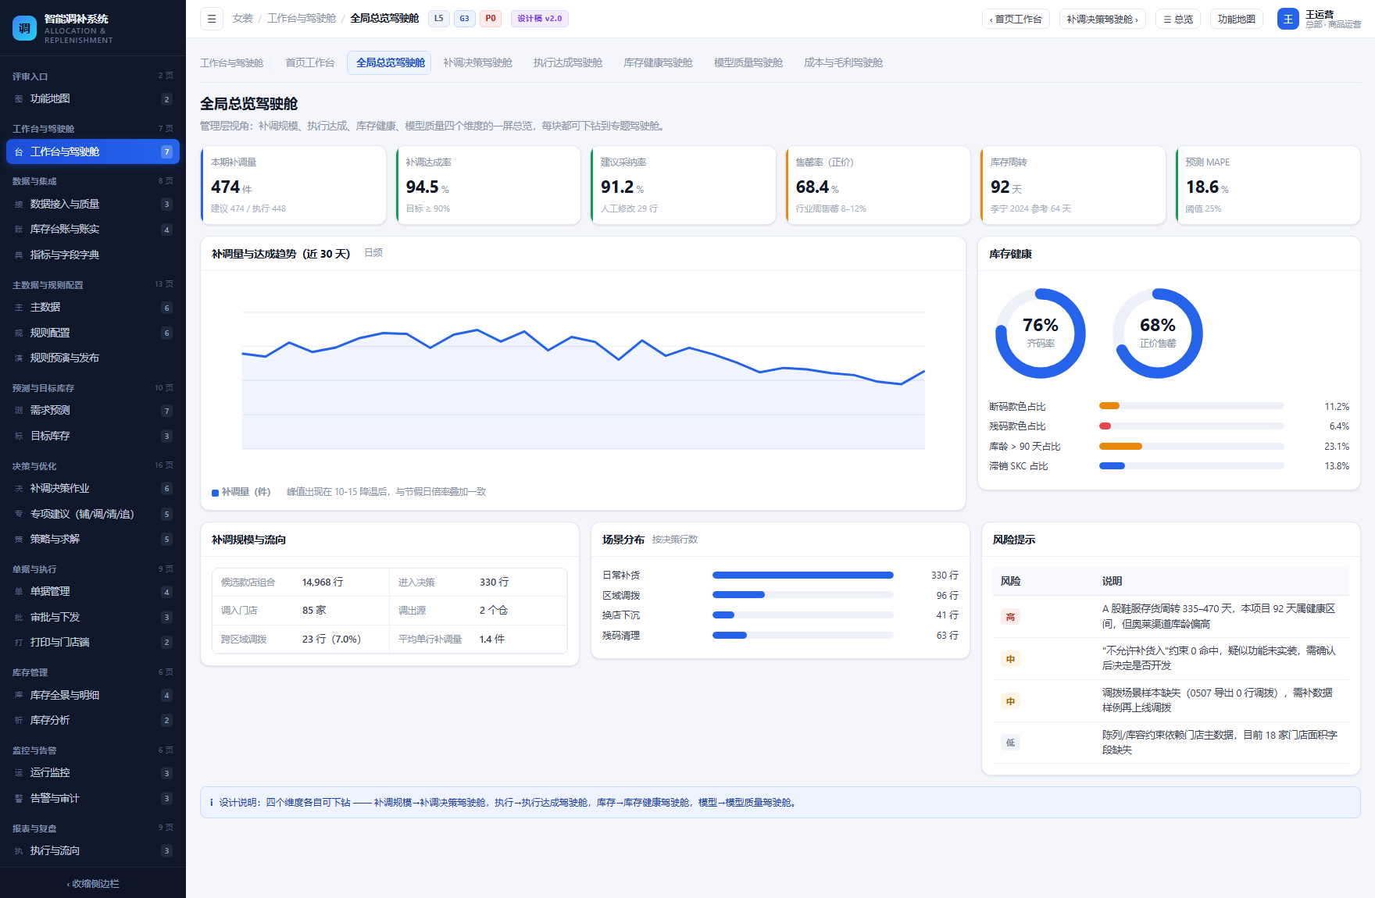This screenshot has width=1375, height=898.
Task: Switch to 库存健康驾驶舱 tab
Action: [x=658, y=62]
